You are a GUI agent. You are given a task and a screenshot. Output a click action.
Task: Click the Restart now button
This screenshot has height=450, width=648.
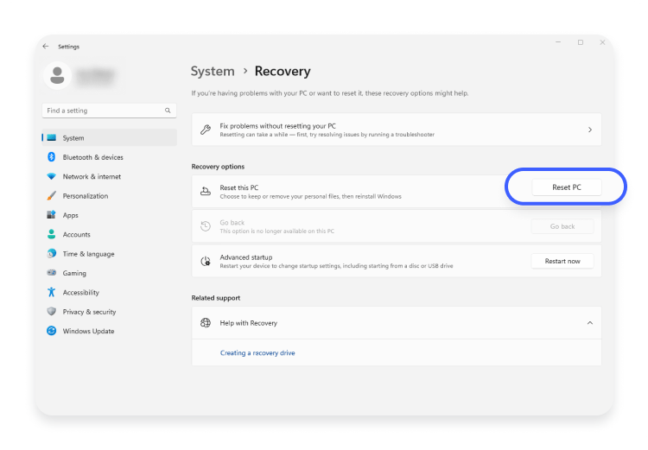tap(562, 261)
